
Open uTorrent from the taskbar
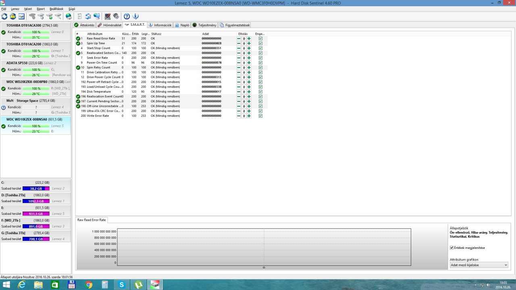click(138, 285)
